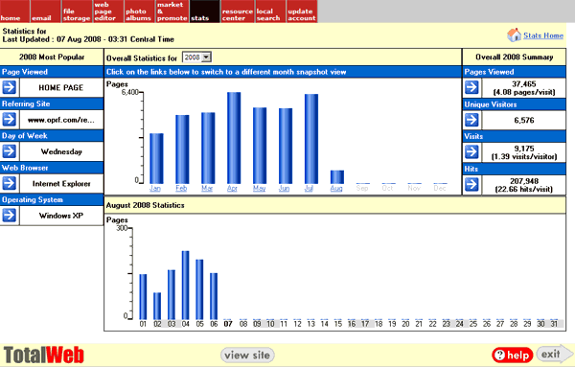Click the arrow icon next to Wednesday
The image size is (575, 367).
10,151
